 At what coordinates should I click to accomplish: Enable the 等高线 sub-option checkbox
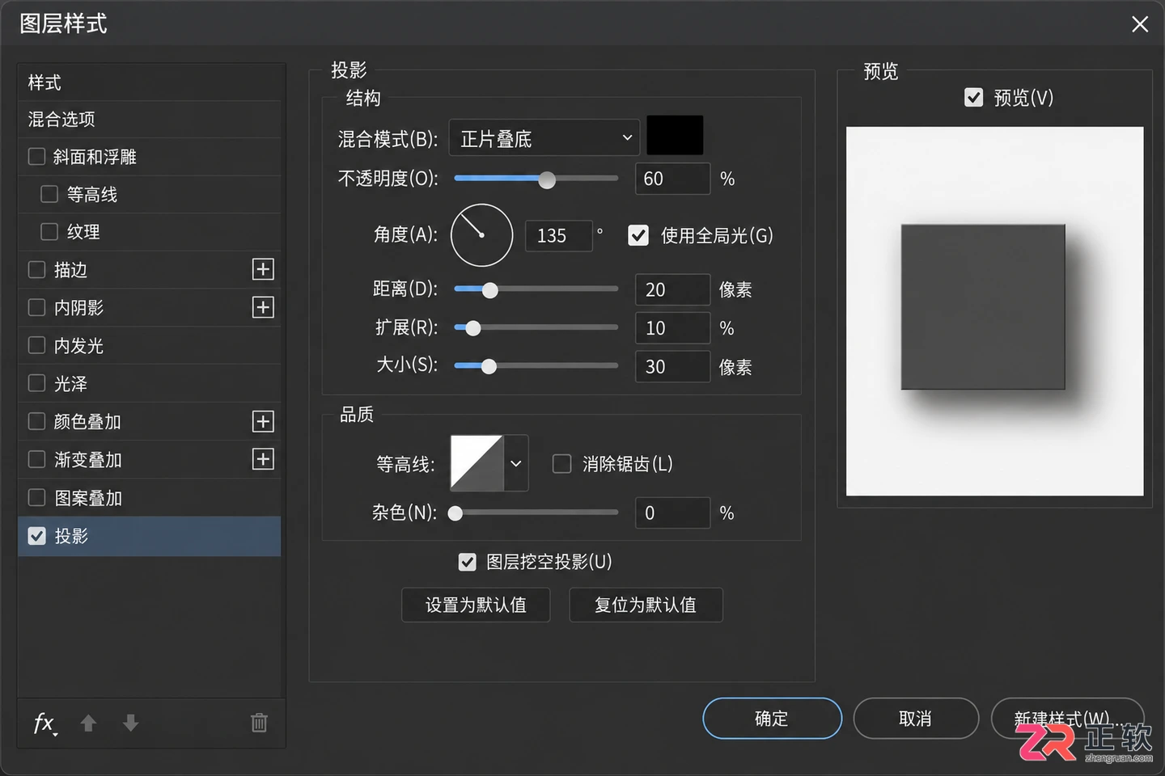point(49,194)
